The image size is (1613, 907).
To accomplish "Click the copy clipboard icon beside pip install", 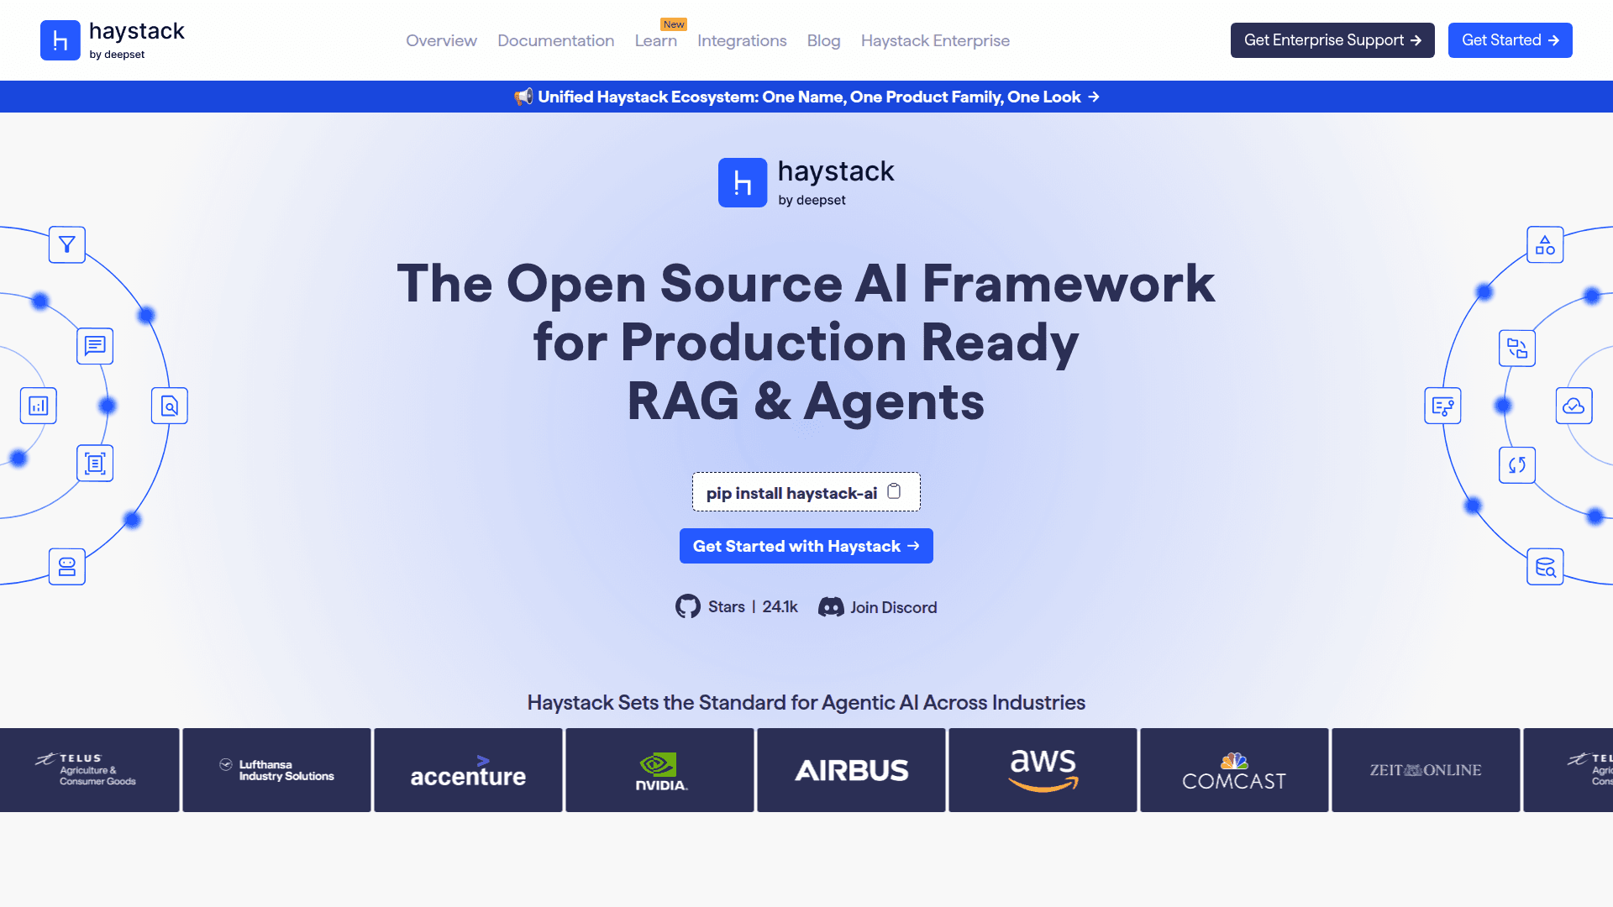I will click(x=894, y=491).
